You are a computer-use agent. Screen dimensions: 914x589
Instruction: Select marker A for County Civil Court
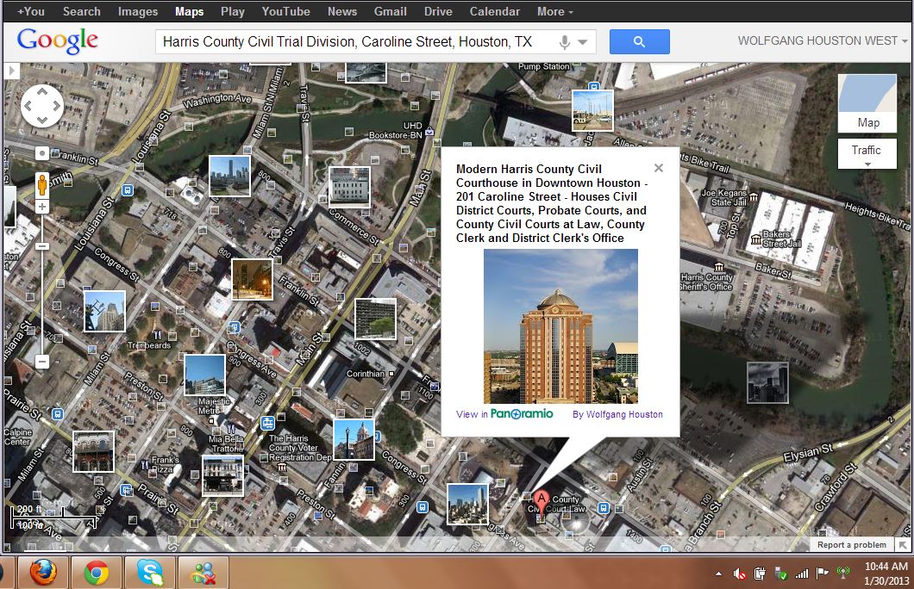(541, 498)
